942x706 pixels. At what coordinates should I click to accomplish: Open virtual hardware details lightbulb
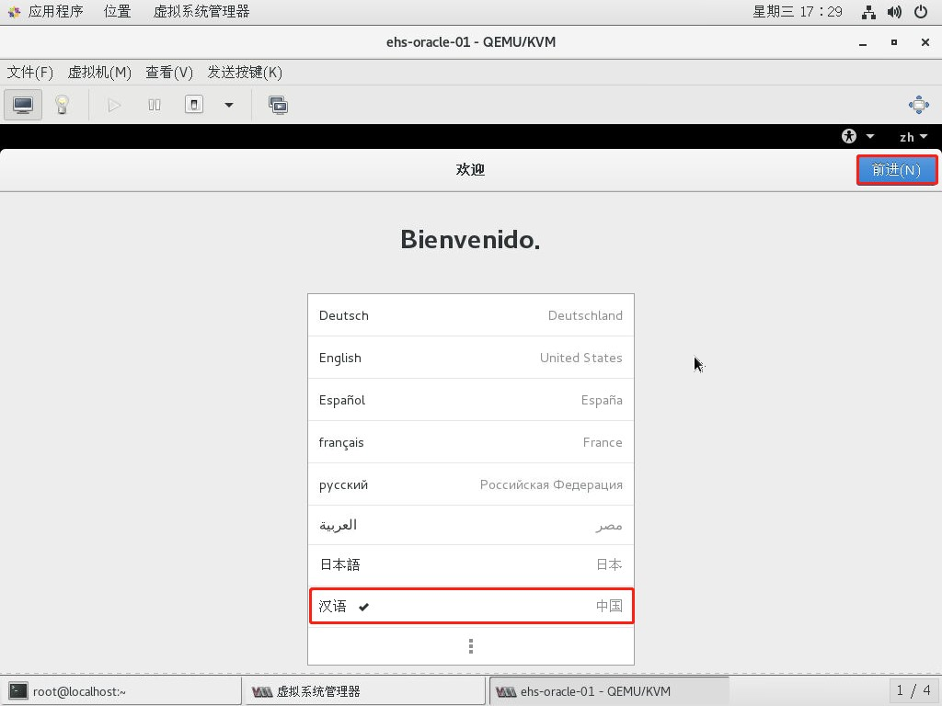point(62,105)
